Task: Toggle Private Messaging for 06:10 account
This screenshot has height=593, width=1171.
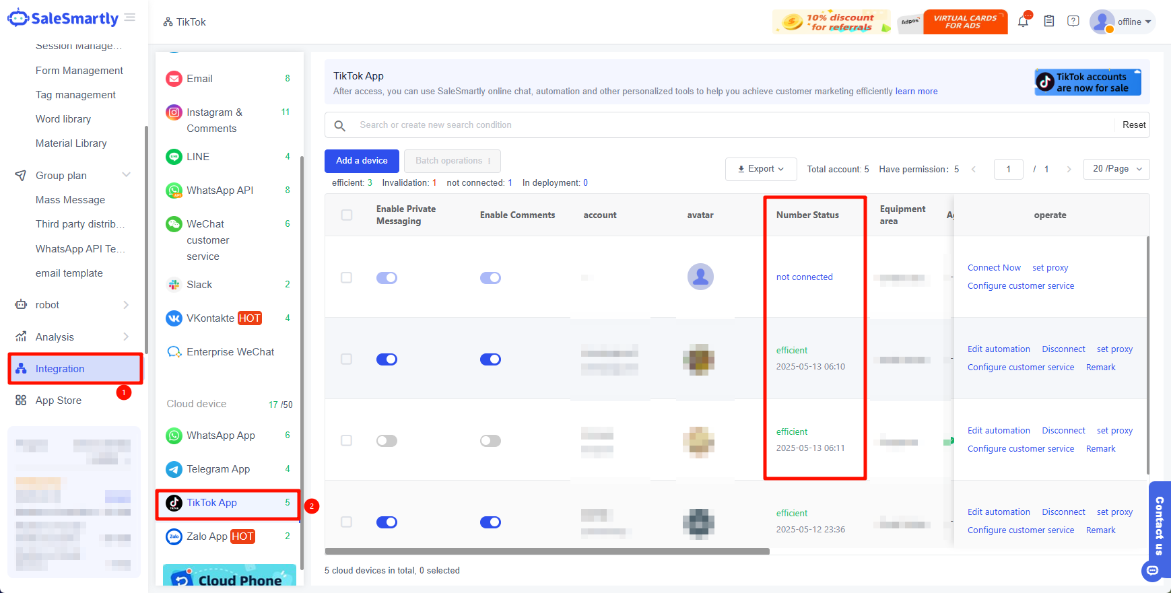Action: [387, 359]
